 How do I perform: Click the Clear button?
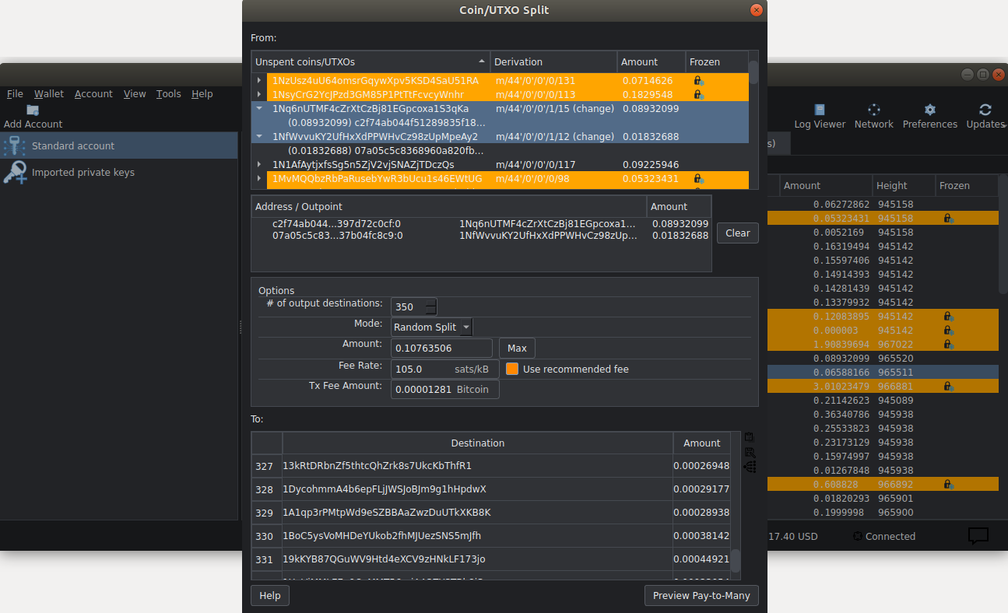737,233
